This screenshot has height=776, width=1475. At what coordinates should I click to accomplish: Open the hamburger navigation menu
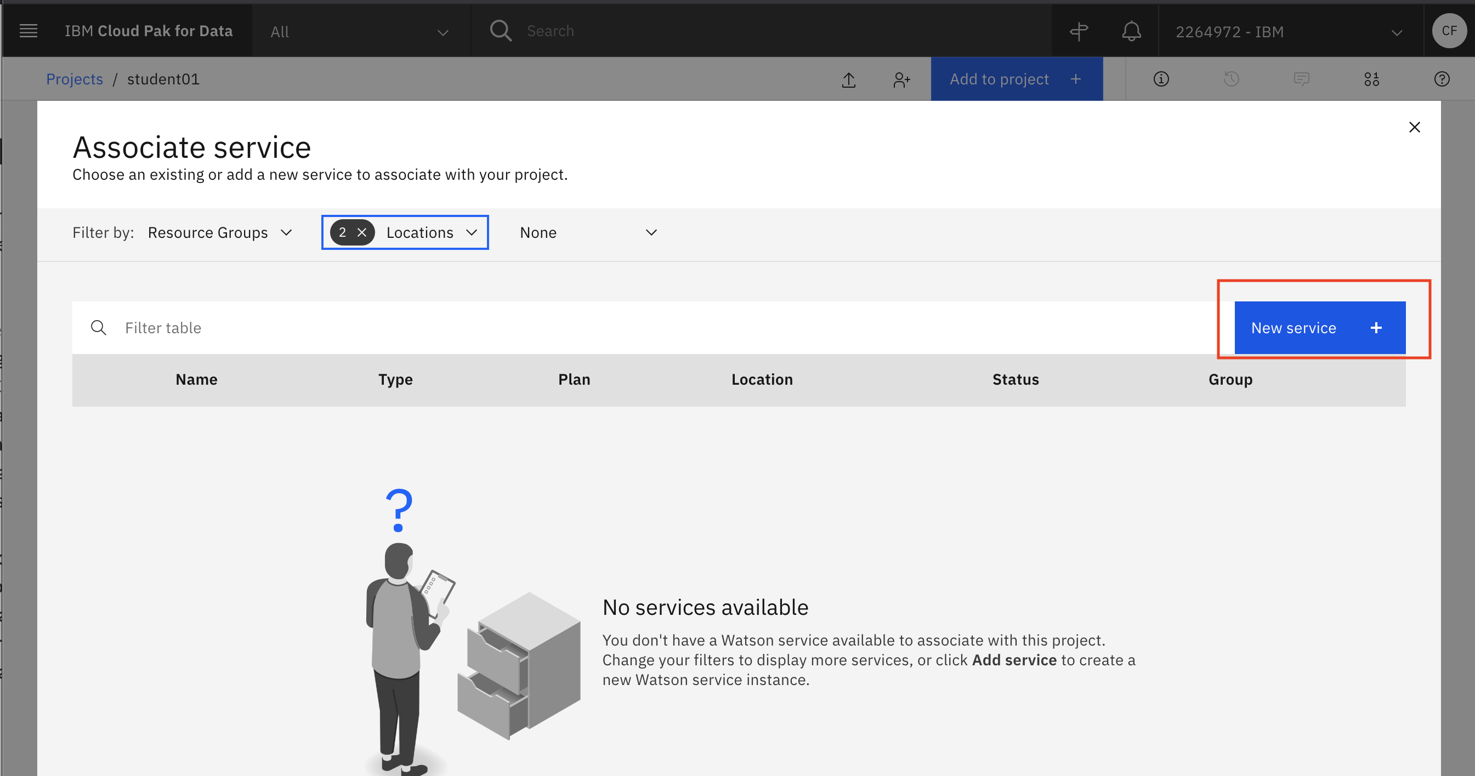pos(28,31)
